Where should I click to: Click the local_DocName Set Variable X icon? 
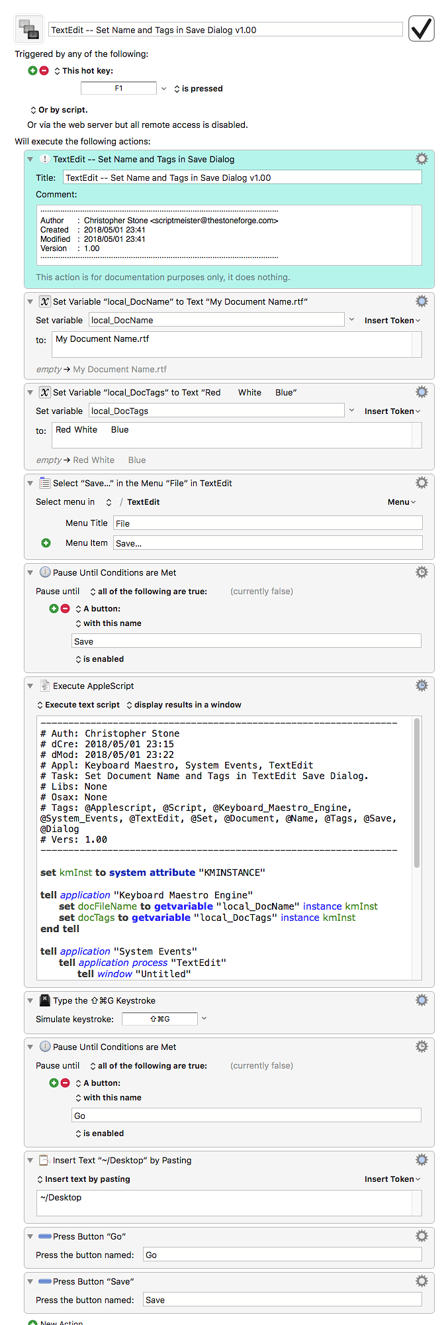[44, 301]
